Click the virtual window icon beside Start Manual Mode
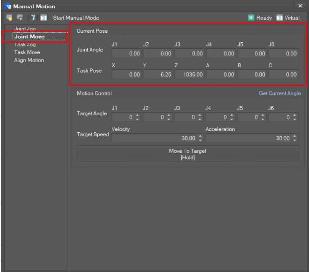This screenshot has width=309, height=272. click(43, 18)
